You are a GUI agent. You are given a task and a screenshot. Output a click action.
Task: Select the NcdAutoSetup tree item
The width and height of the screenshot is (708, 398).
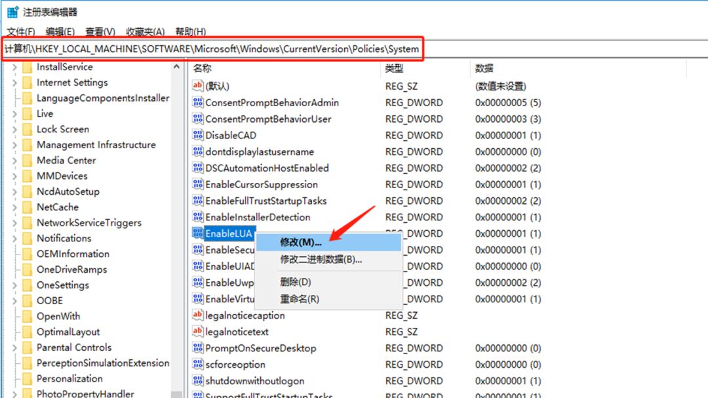point(68,191)
